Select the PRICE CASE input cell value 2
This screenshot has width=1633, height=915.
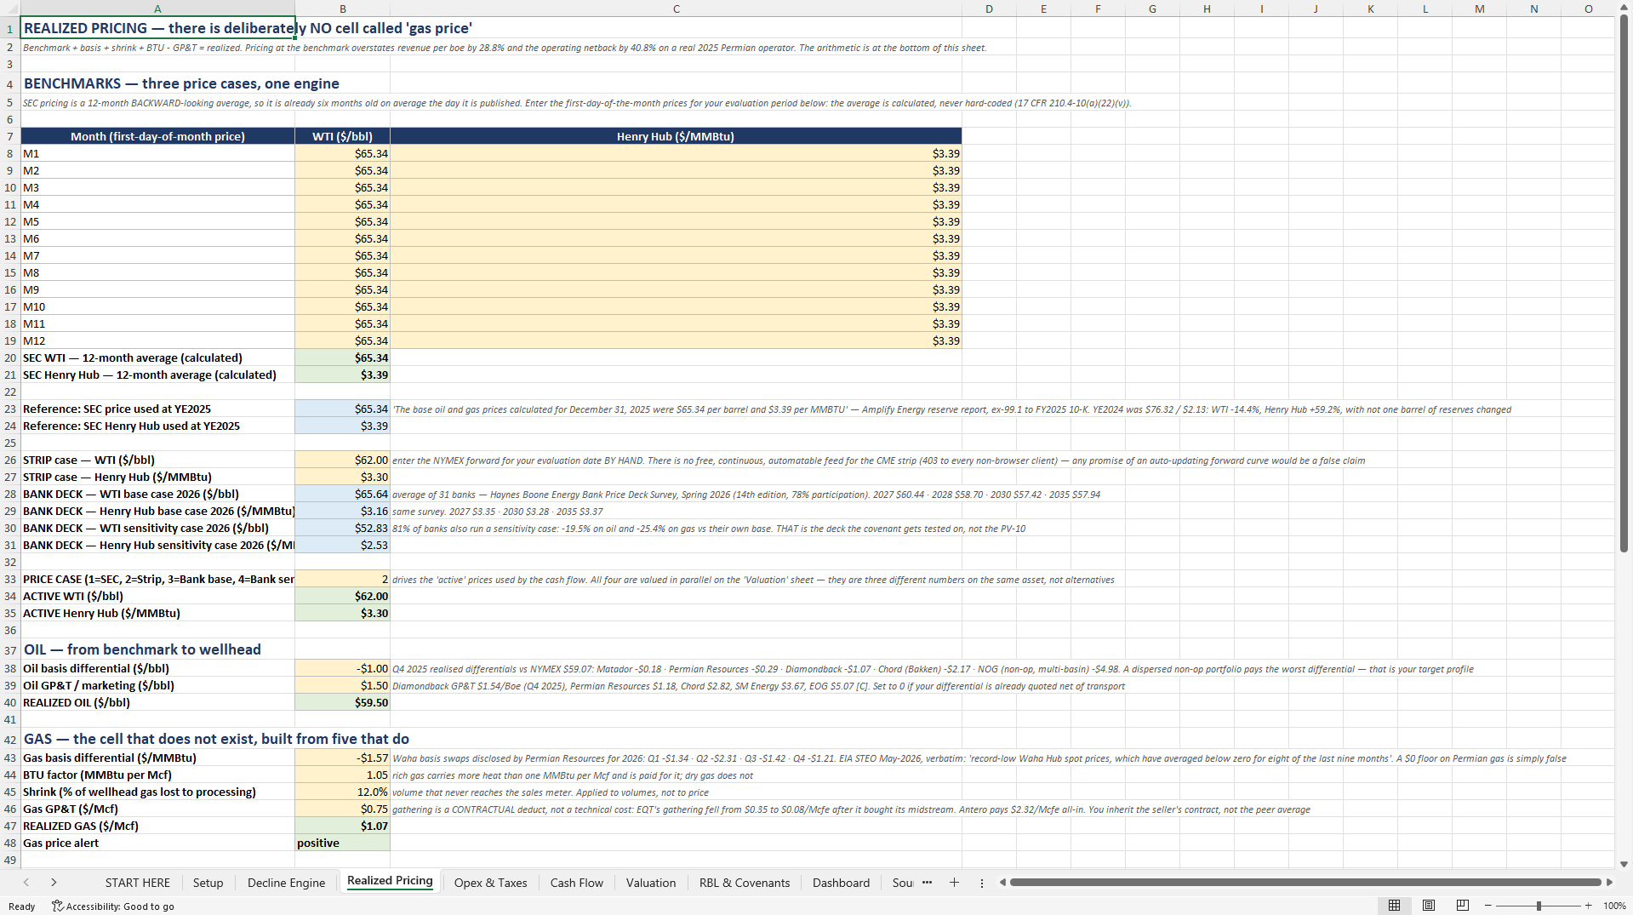342,579
